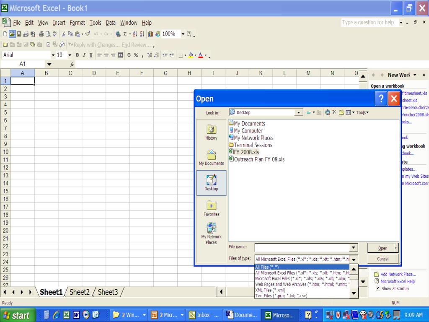This screenshot has width=429, height=322.
Task: Open the Data menu
Action: click(x=111, y=23)
